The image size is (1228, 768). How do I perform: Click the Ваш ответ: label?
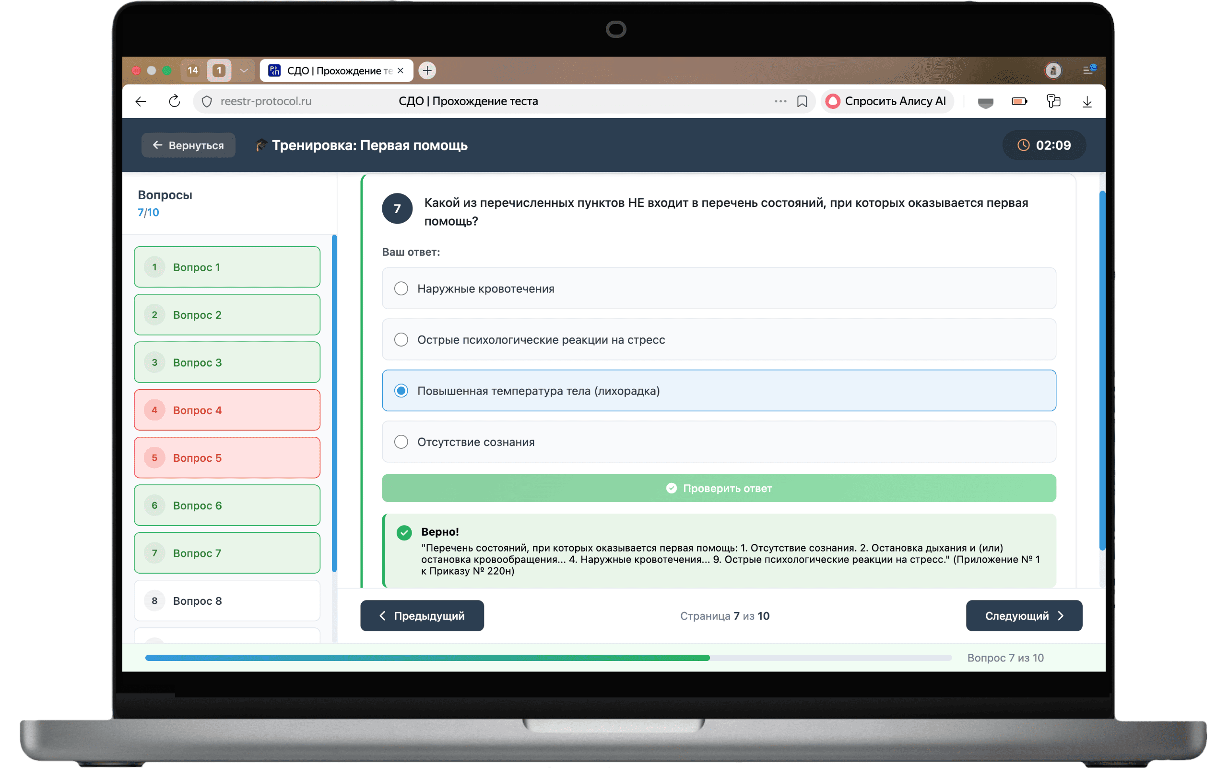point(411,252)
